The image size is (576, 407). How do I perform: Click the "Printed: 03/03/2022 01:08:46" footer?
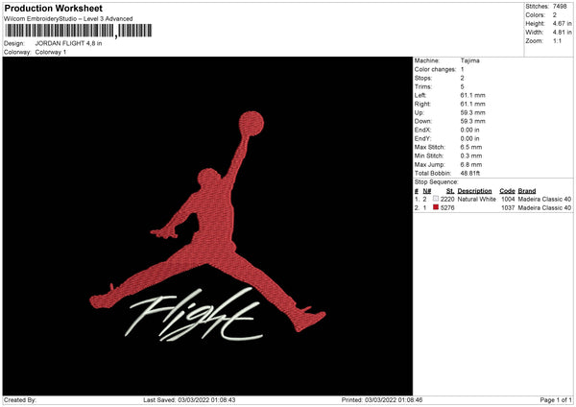[x=382, y=400]
